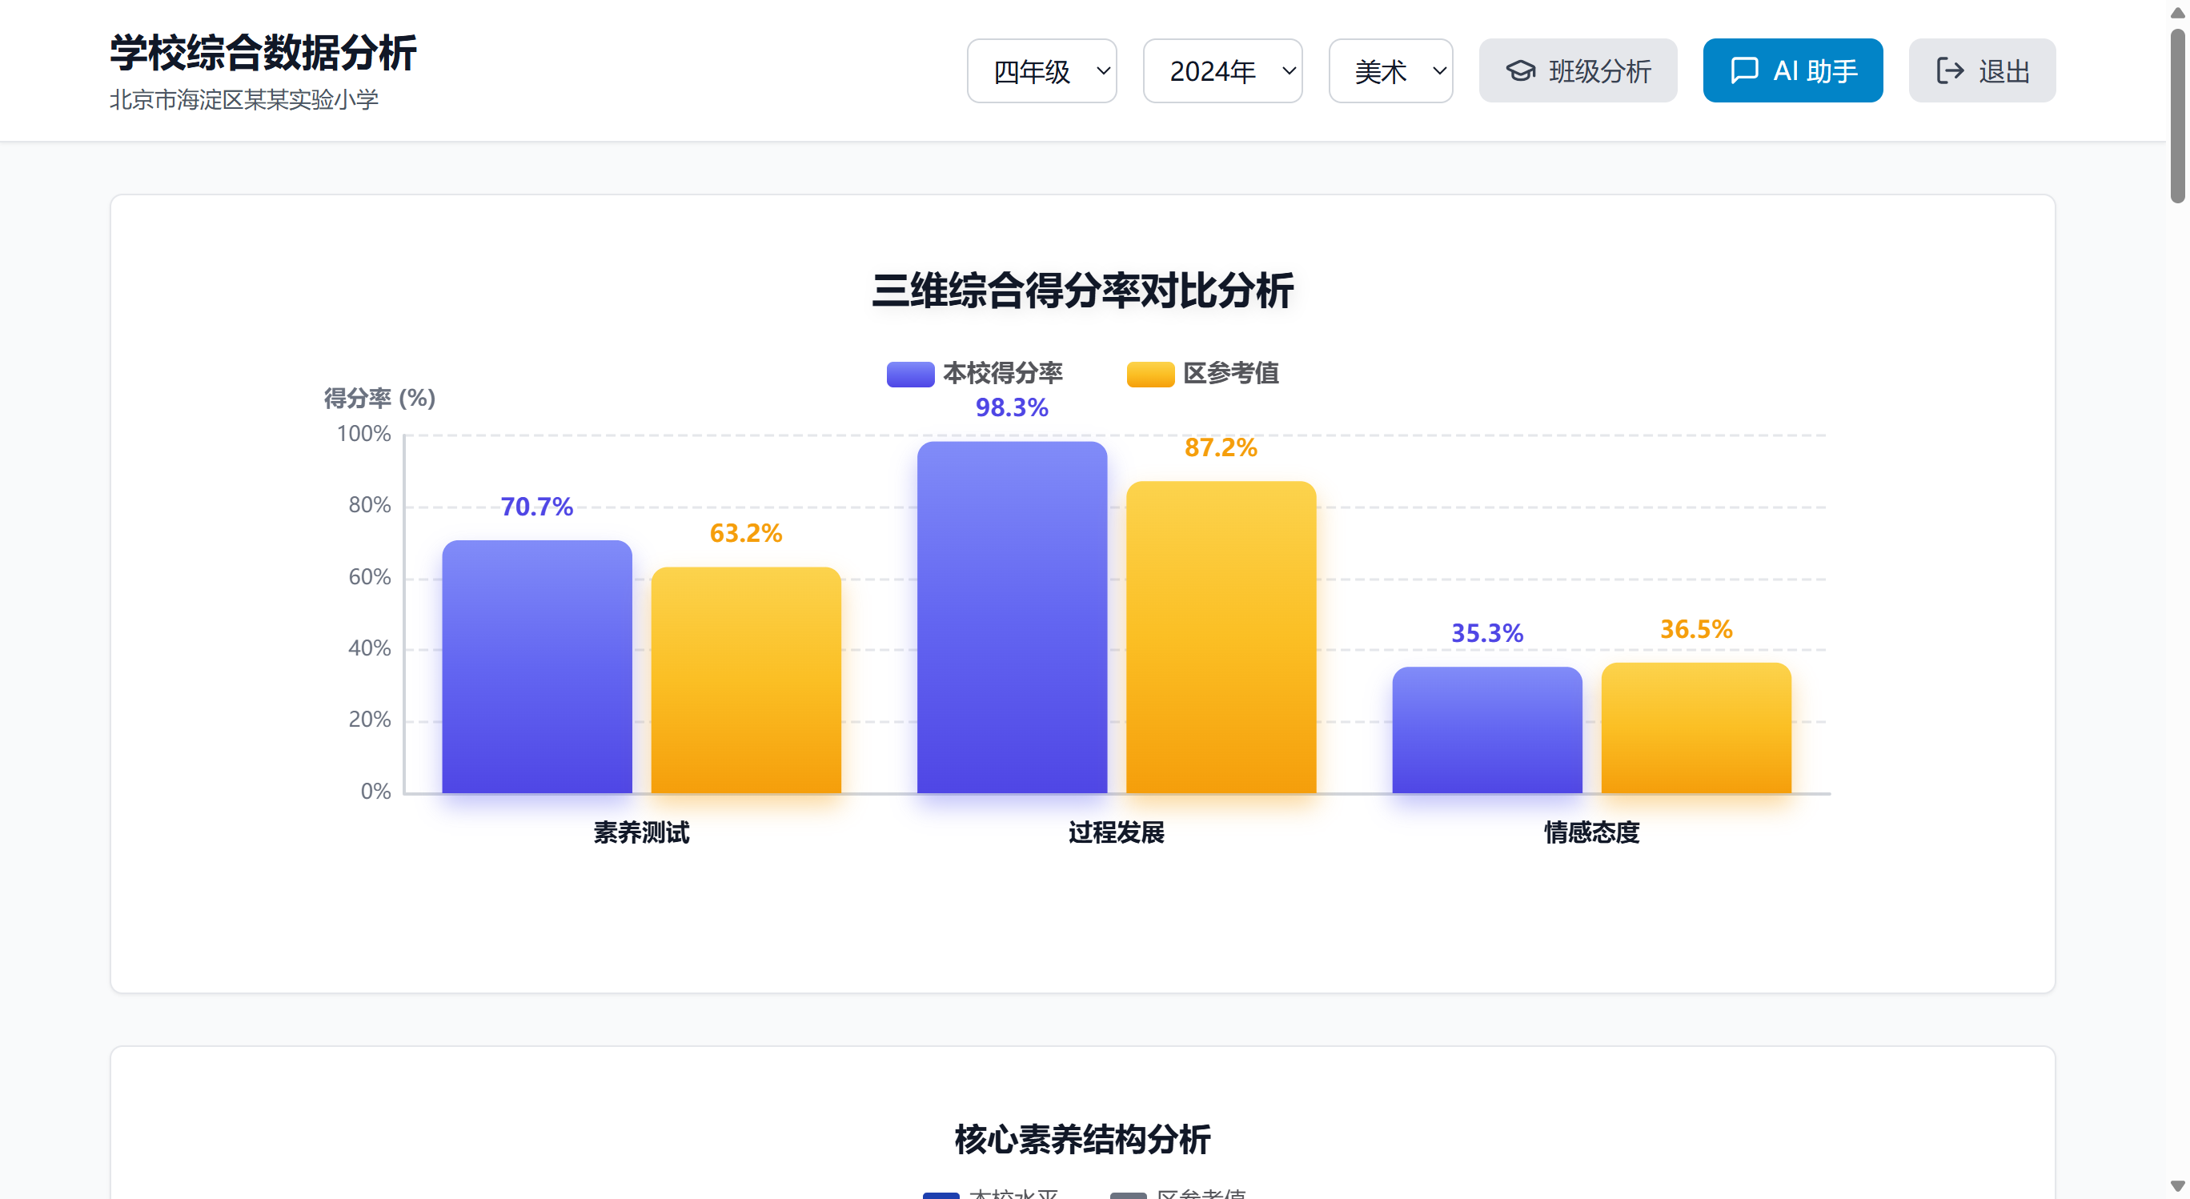Click the scrollbar down arrow
Image resolution: width=2190 pixels, height=1199 pixels.
tap(2177, 1186)
